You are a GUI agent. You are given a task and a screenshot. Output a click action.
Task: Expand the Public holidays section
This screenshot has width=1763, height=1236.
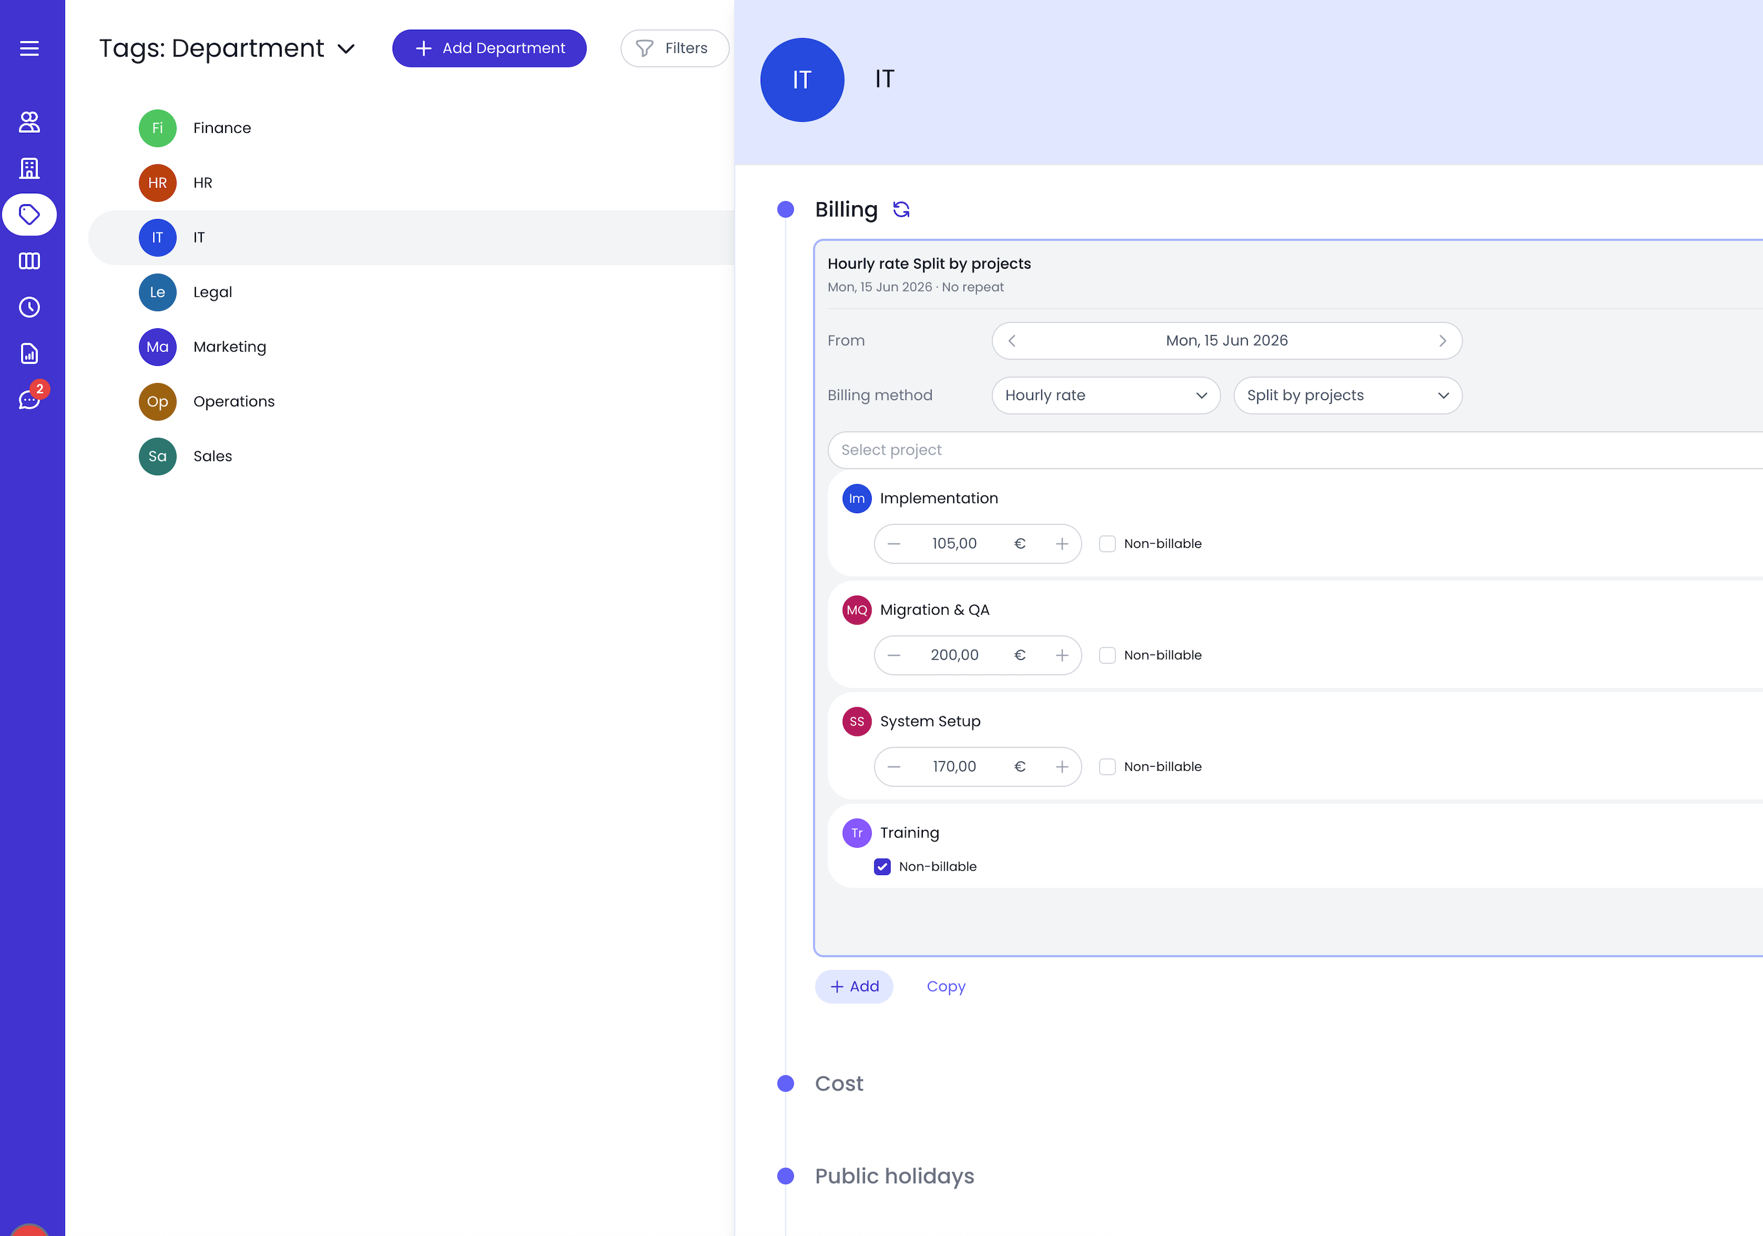click(x=895, y=1176)
